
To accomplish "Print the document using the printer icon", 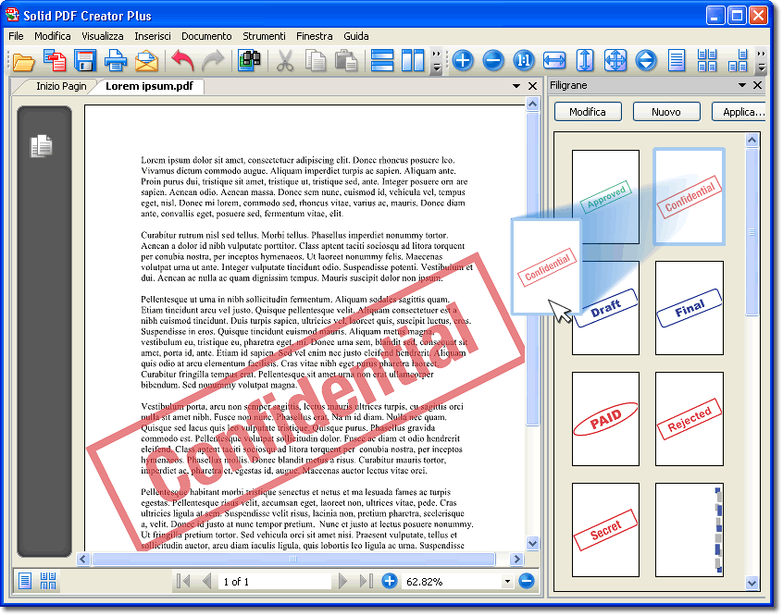I will click(116, 62).
